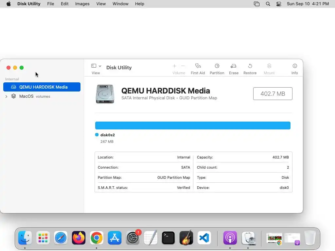The image size is (335, 251).
Task: Open the Trash in the Dock
Action: (x=310, y=238)
